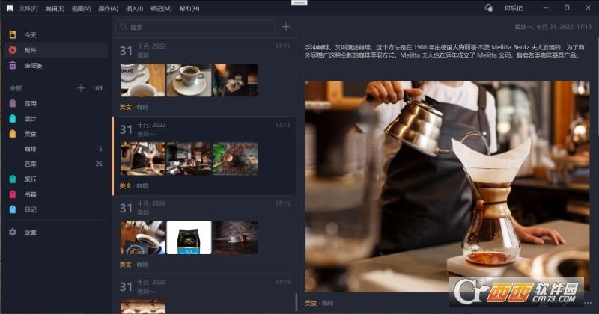Image resolution: width=599 pixels, height=314 pixels.
Task: Open third dark thumbnail in 17:11 note
Action: click(235, 80)
